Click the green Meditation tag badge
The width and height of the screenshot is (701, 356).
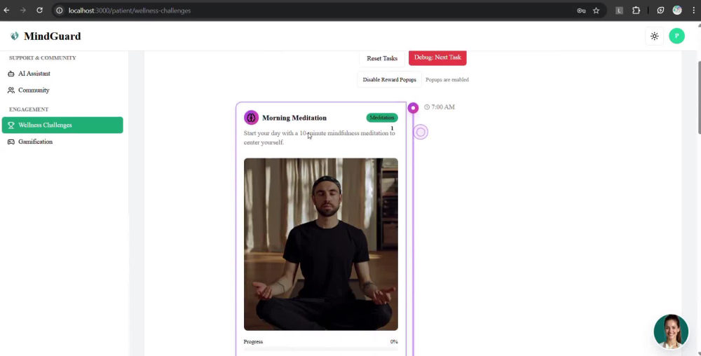[x=382, y=118]
